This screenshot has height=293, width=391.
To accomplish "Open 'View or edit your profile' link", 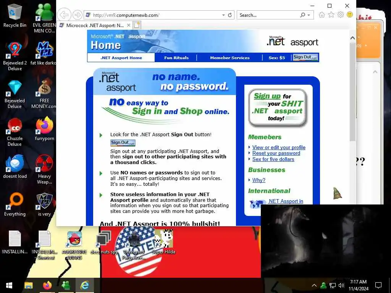I will coord(279,147).
